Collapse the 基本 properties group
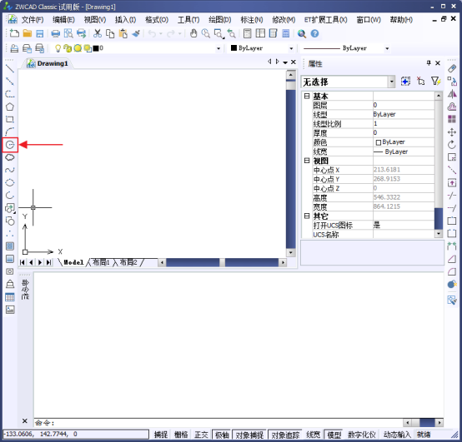462x442 pixels. [x=307, y=96]
